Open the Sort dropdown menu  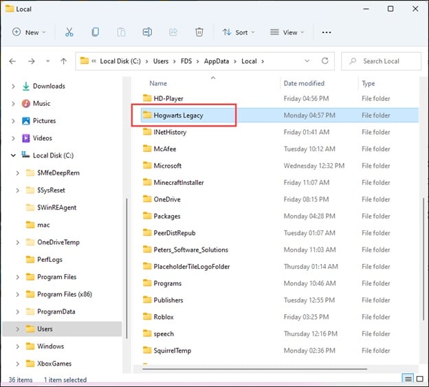tap(238, 32)
